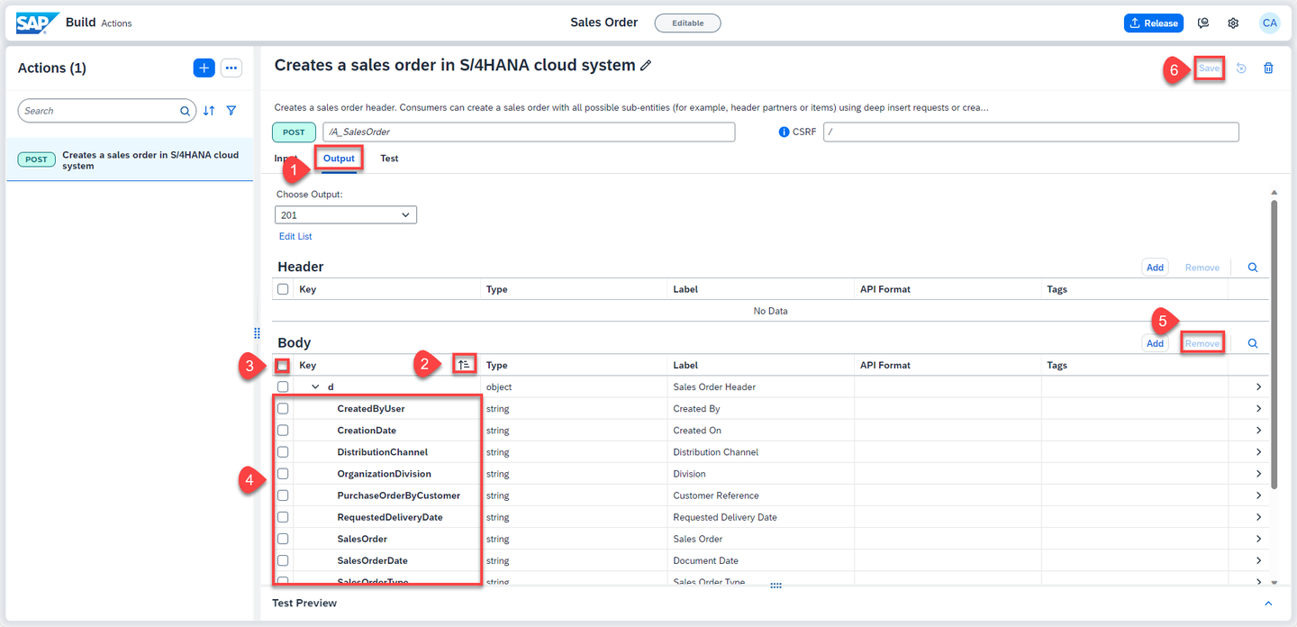1297x627 pixels.
Task: Click the /A_SalesOrder path field
Action: coord(529,132)
